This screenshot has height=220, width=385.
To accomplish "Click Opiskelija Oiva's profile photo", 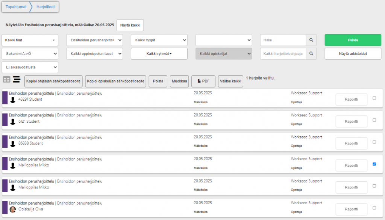I will [13, 209].
